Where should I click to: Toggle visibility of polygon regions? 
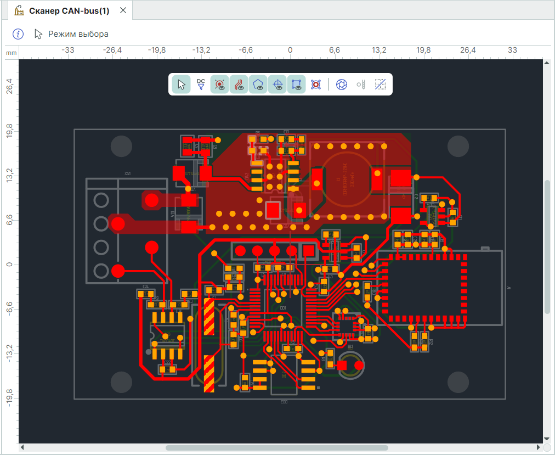258,85
